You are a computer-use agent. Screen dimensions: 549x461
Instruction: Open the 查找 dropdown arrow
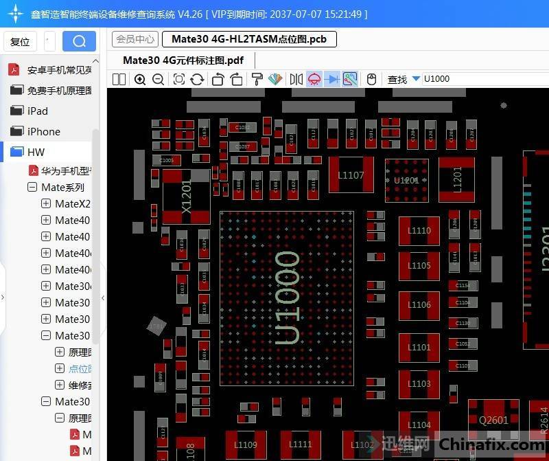(416, 80)
